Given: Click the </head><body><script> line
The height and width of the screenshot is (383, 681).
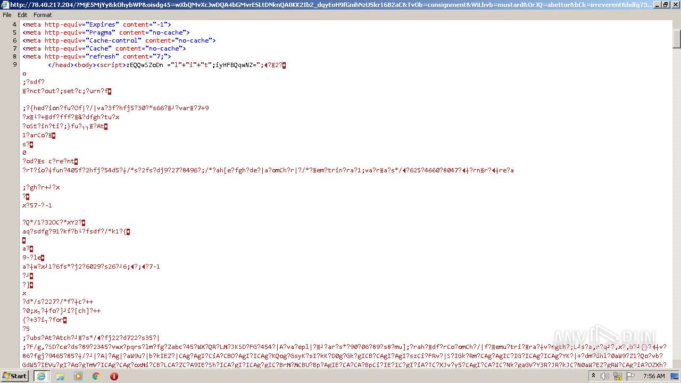Looking at the screenshot, I should (x=167, y=65).
